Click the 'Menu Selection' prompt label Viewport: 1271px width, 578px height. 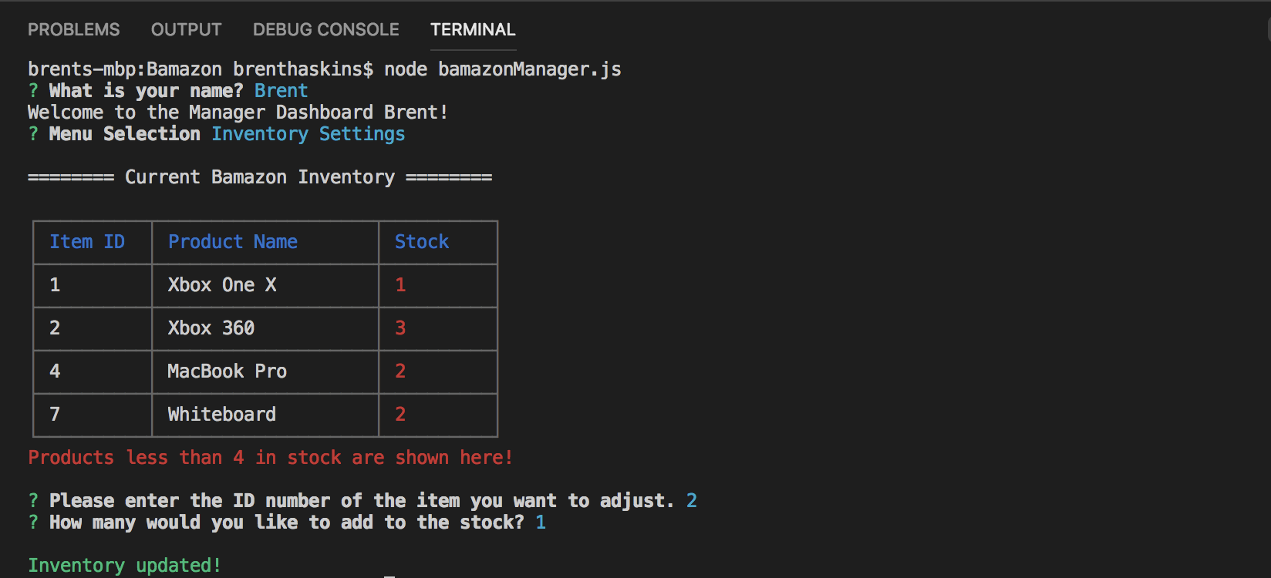pyautogui.click(x=125, y=134)
